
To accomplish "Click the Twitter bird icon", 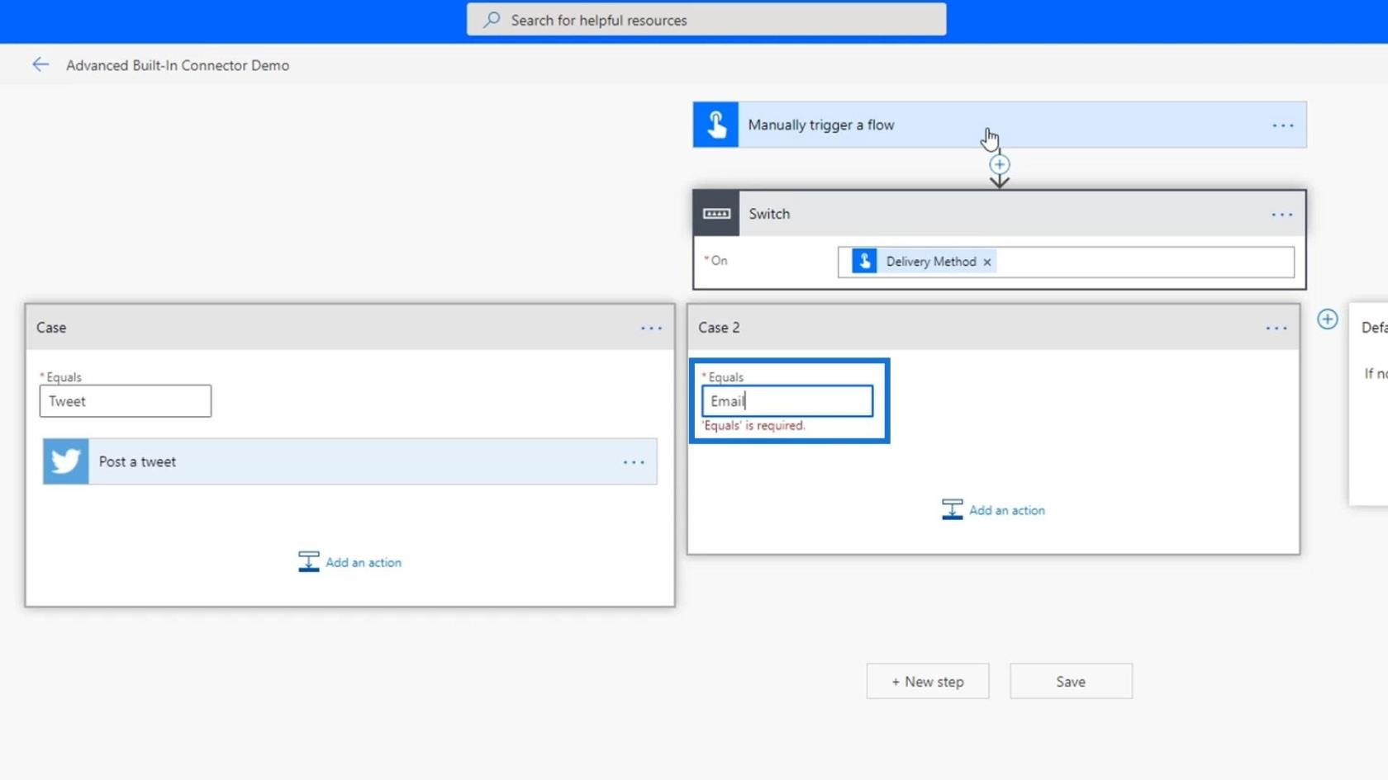I will 66,461.
